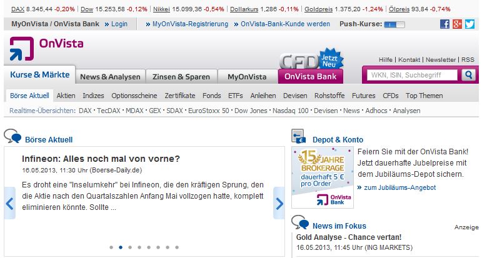This screenshot has width=482, height=258.
Task: Open the News & Analysen tab
Action: pyautogui.click(x=111, y=77)
